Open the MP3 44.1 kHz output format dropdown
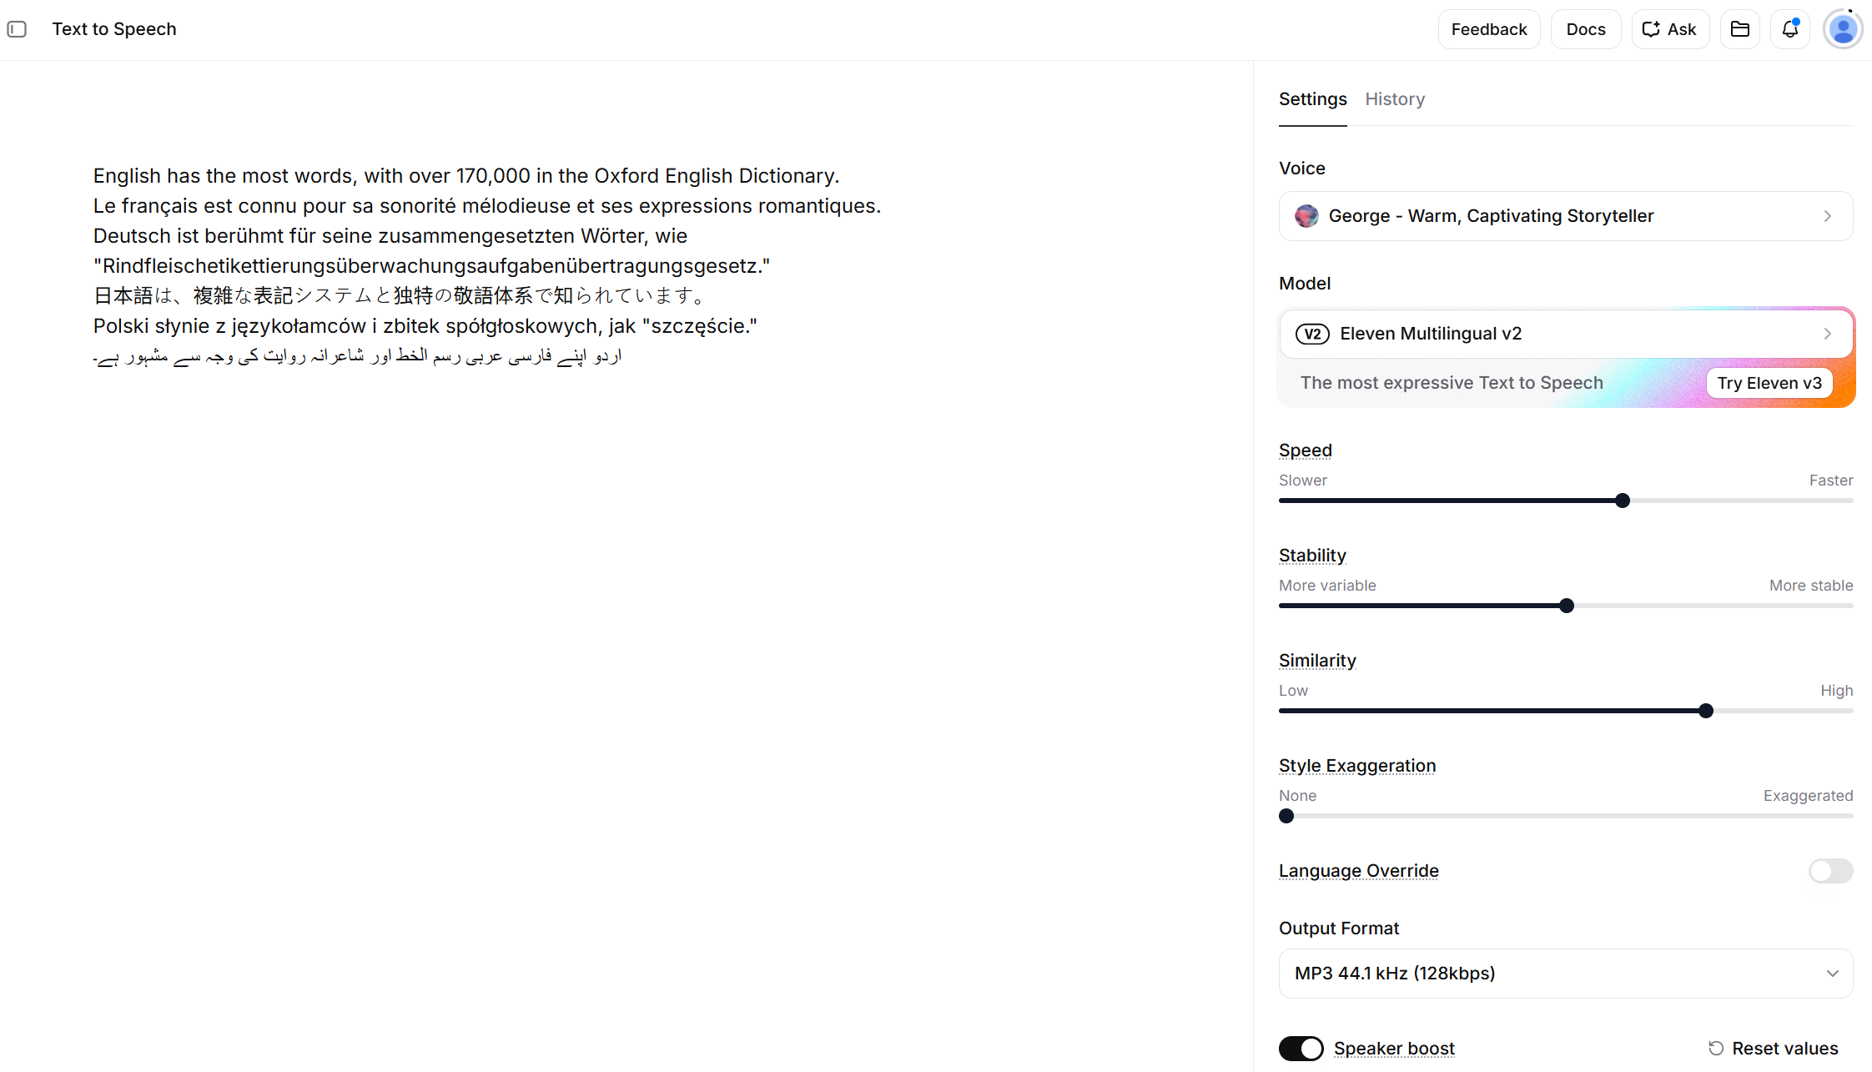This screenshot has height=1072, width=1872. click(x=1566, y=974)
